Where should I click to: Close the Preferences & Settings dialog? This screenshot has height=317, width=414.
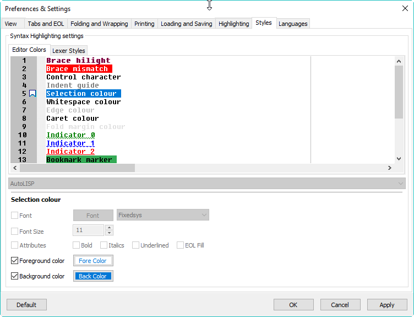pos(405,8)
